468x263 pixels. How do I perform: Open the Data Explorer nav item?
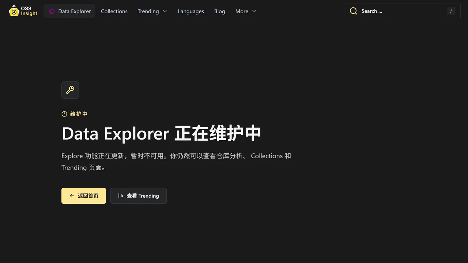[69, 11]
